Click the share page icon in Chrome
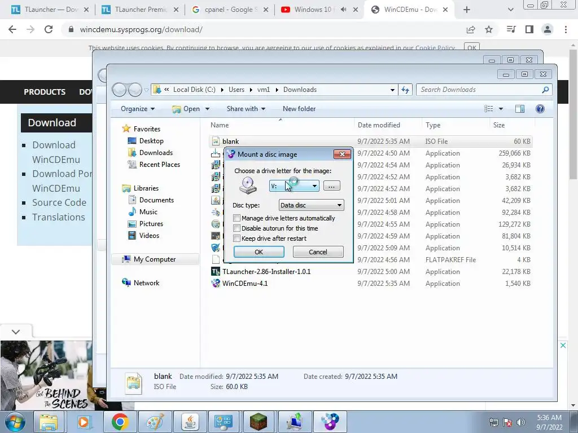Viewport: 578px width, 433px height. click(471, 29)
